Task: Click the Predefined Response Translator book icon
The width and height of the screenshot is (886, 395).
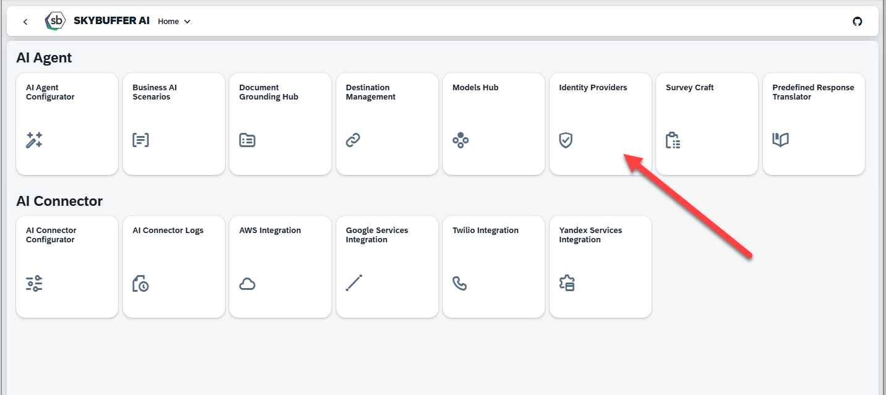Action: [x=781, y=140]
